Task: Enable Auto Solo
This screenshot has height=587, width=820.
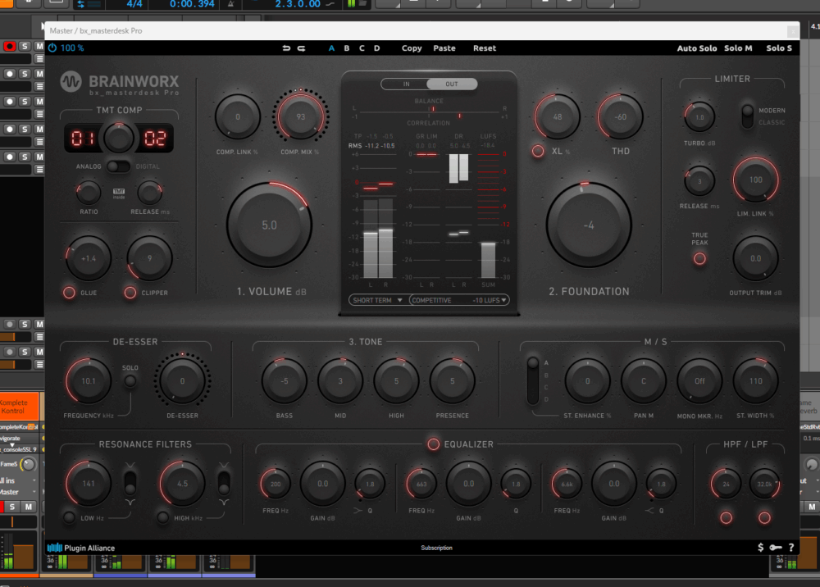Action: click(696, 48)
